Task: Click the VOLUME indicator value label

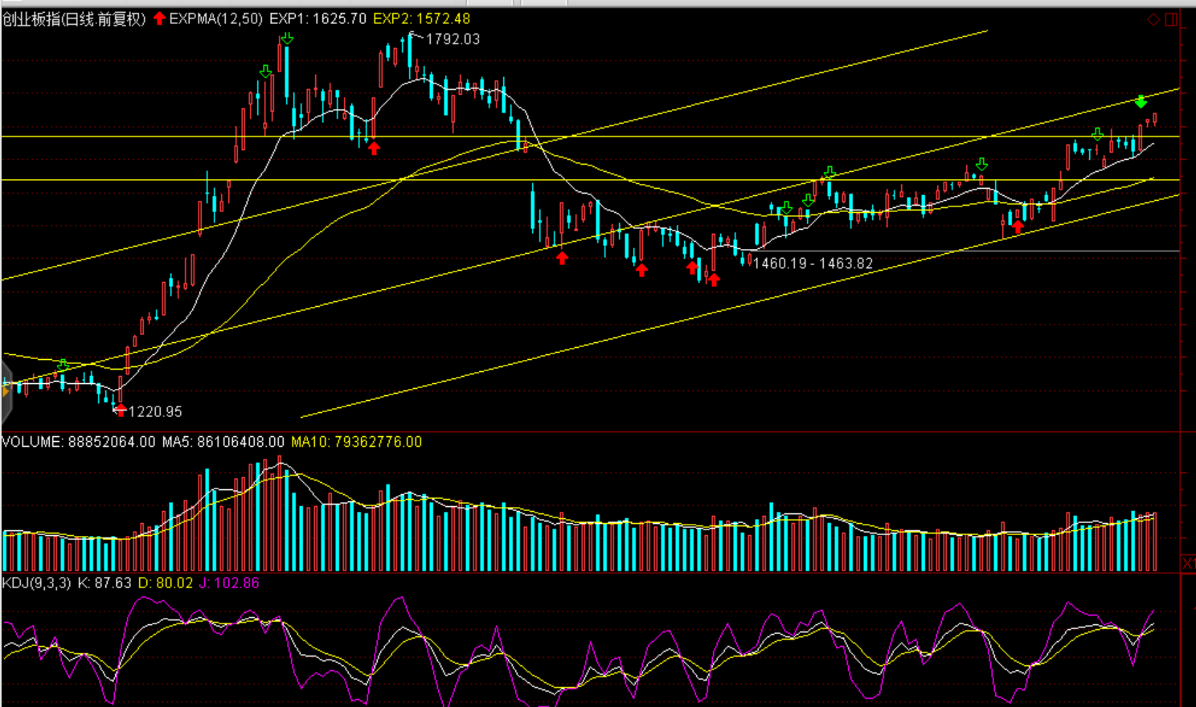Action: [x=79, y=442]
